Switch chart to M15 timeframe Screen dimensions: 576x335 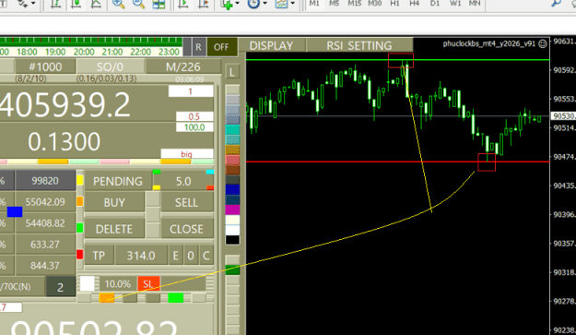354,4
